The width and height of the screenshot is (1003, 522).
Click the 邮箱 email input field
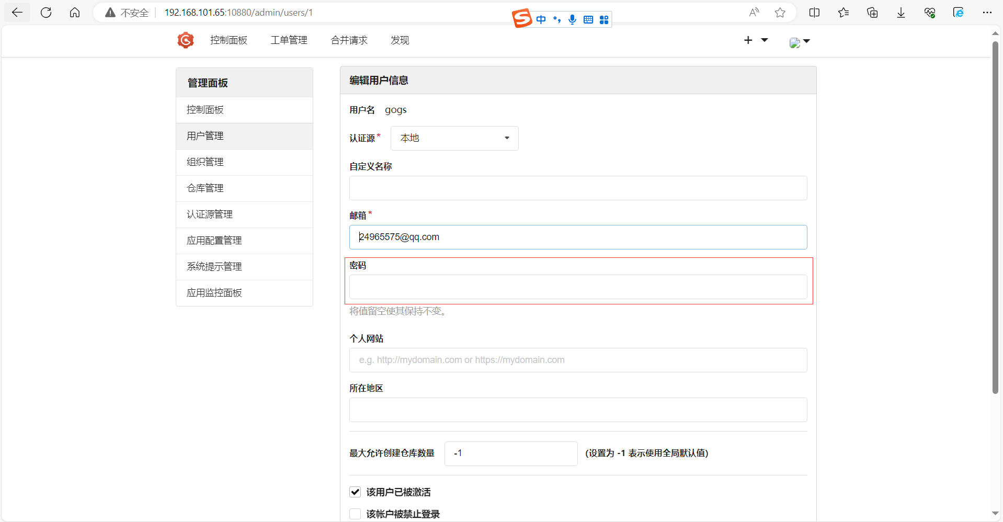point(578,237)
